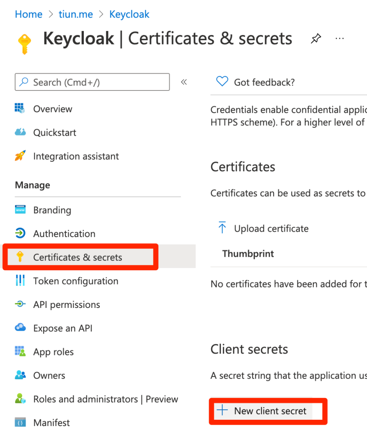Collapse the sidebar with double chevron
Screen dimensions: 367x429
[184, 82]
